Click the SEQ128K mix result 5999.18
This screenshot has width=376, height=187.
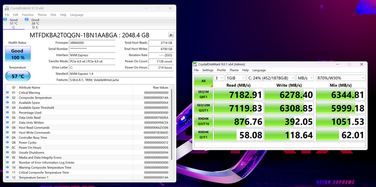[x=341, y=108]
